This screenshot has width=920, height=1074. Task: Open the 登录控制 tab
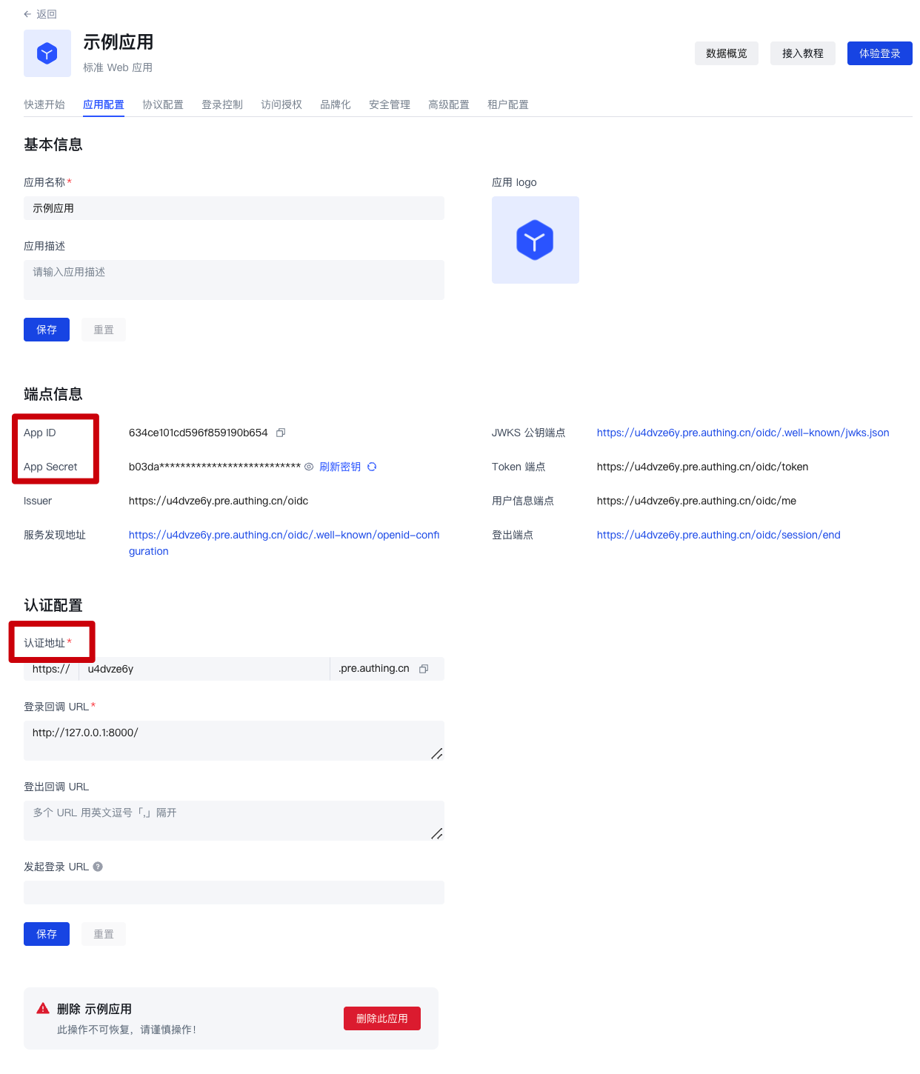[222, 104]
